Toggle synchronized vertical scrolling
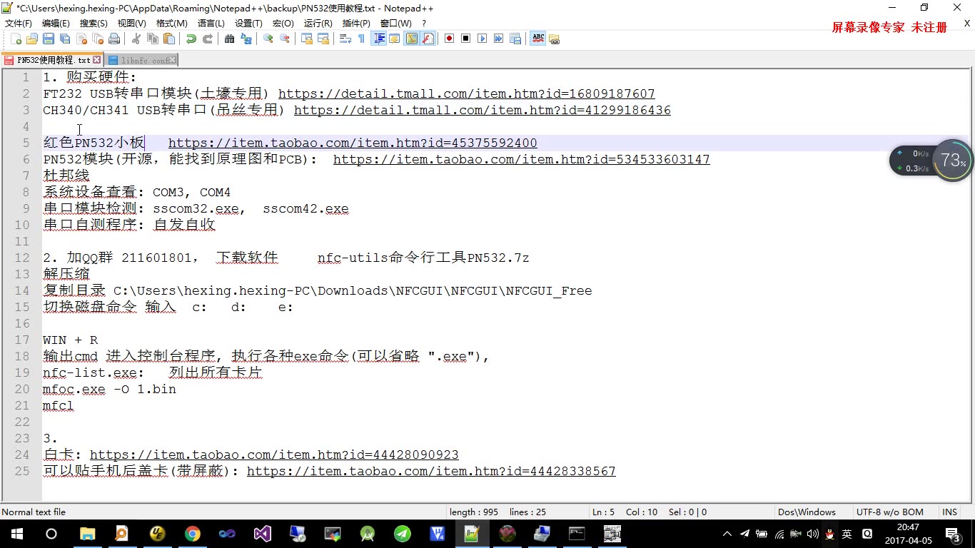This screenshot has width=975, height=548. click(x=307, y=39)
